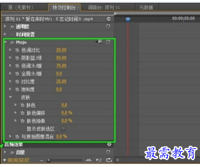Expand the 与原始图像混合 property
This screenshot has width=200, height=167.
tap(10, 136)
